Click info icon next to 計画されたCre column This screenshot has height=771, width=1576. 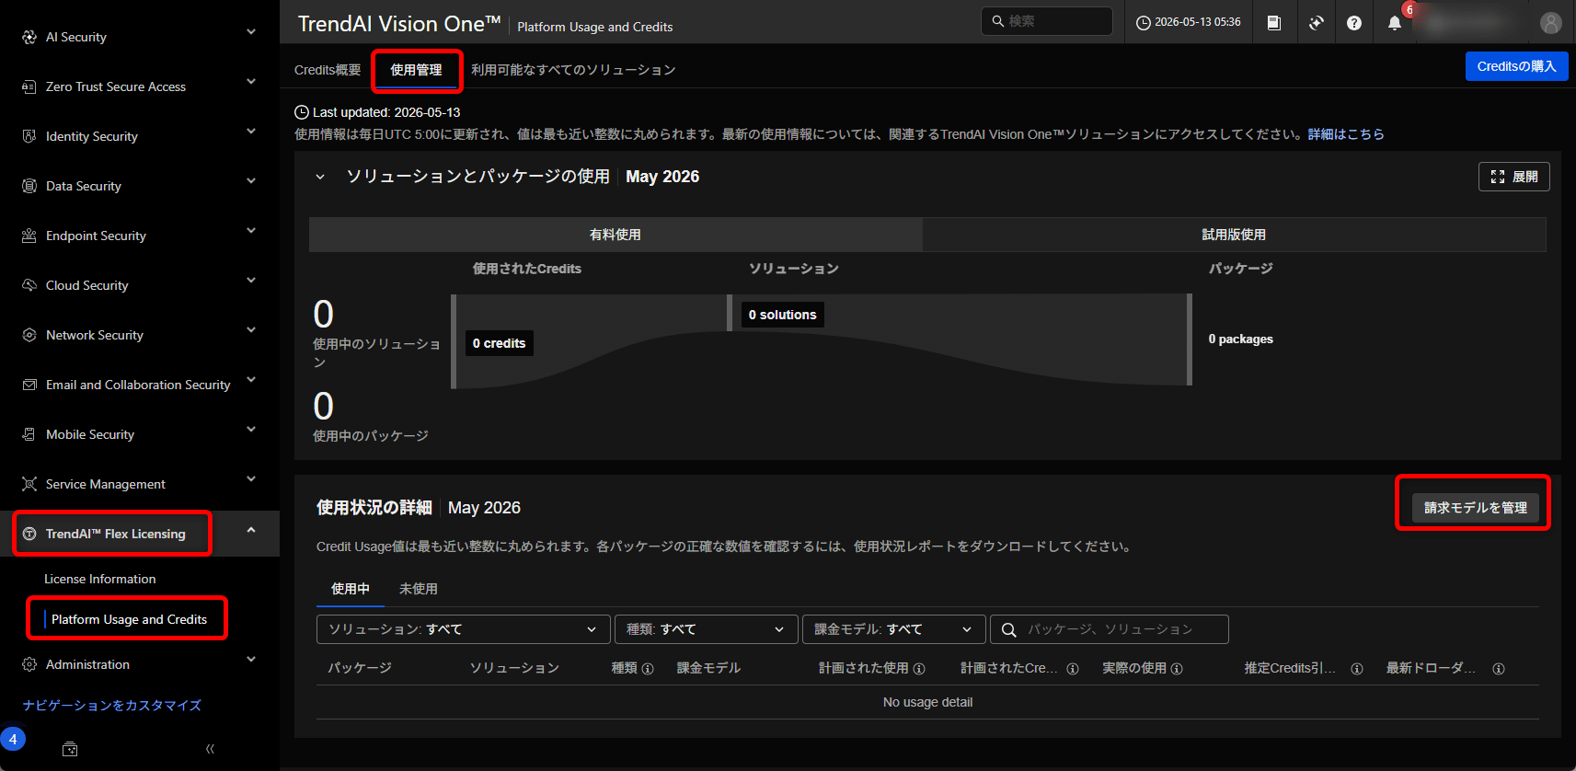tap(1072, 669)
